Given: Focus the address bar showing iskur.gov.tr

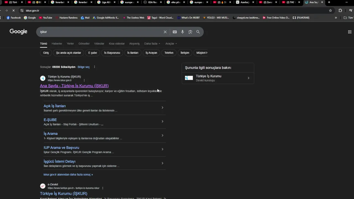Looking at the screenshot, I should pos(174,11).
